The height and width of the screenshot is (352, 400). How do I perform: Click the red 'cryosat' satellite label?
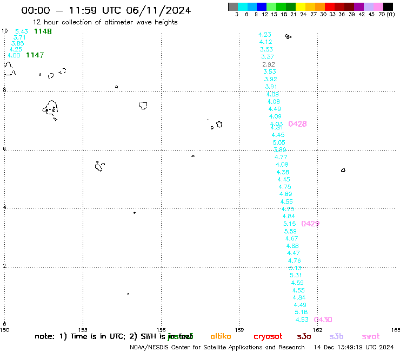pyautogui.click(x=268, y=337)
